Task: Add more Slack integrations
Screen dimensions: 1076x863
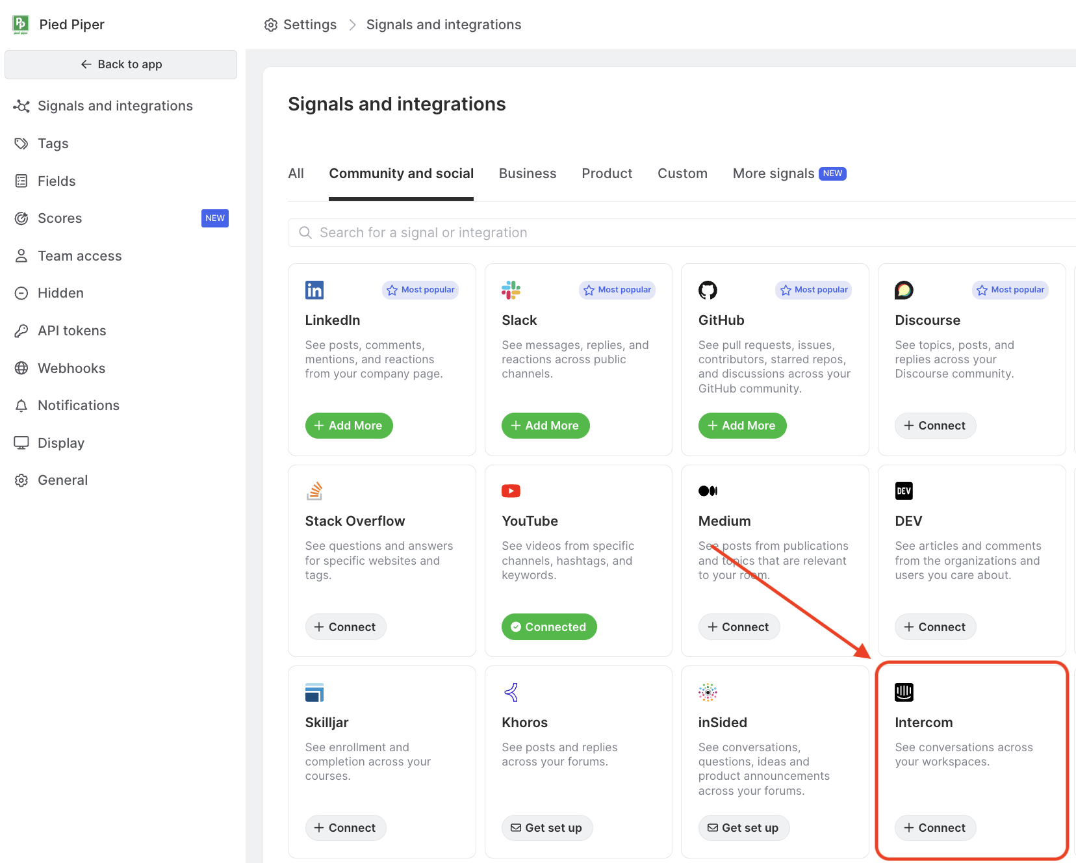Action: point(546,426)
